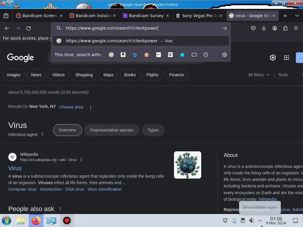Open options menu for Wikipedia result

coord(81,160)
